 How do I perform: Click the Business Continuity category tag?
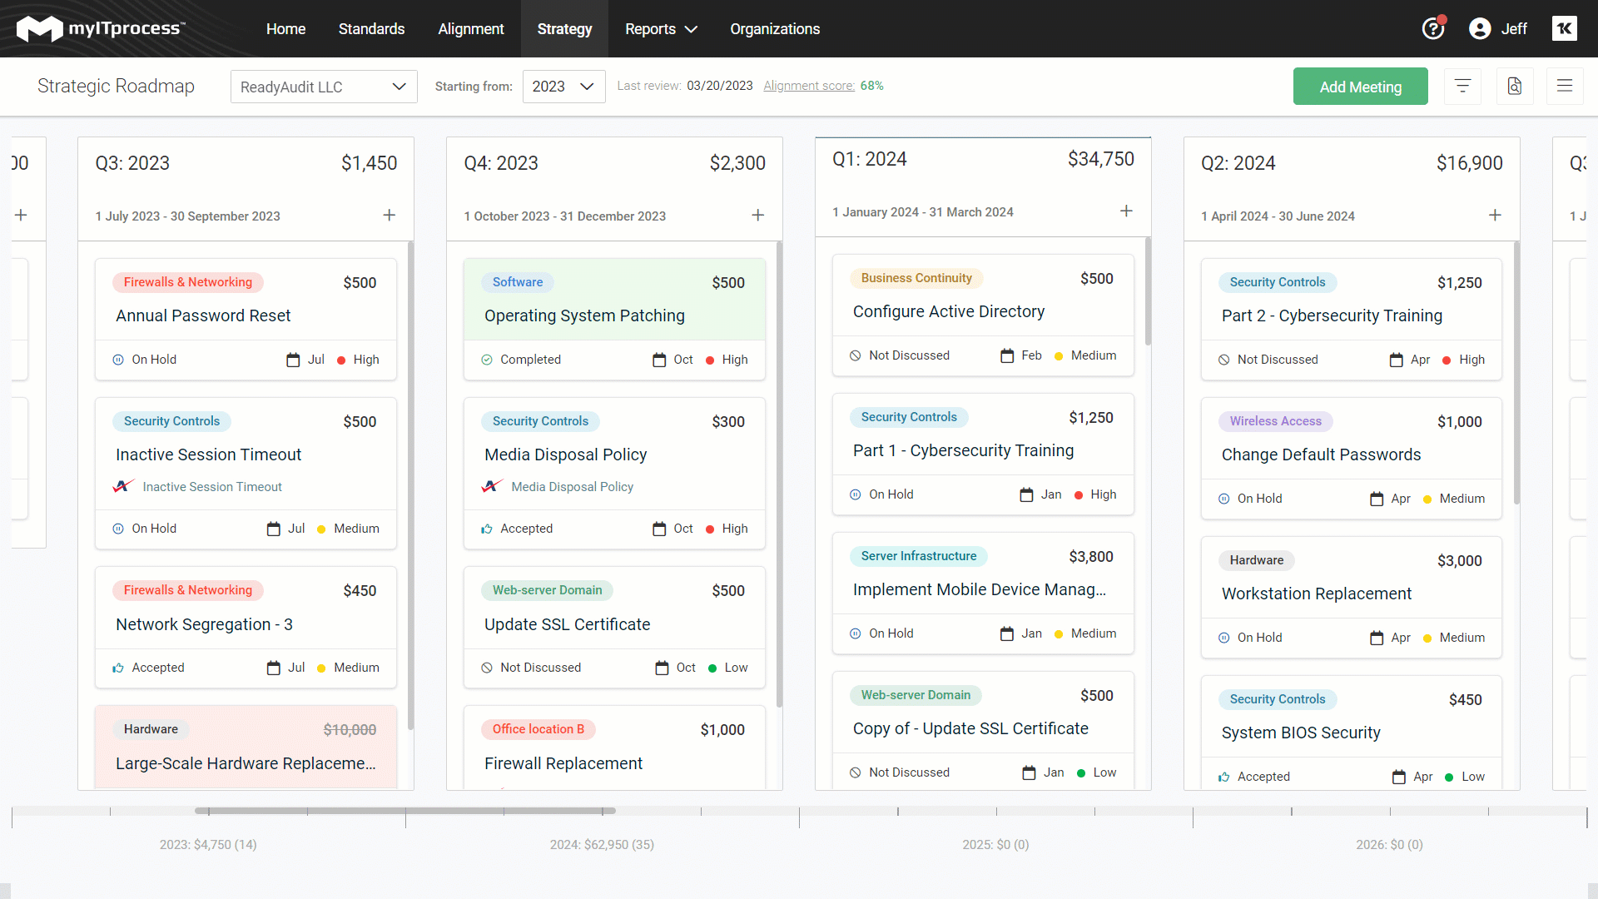pos(916,278)
